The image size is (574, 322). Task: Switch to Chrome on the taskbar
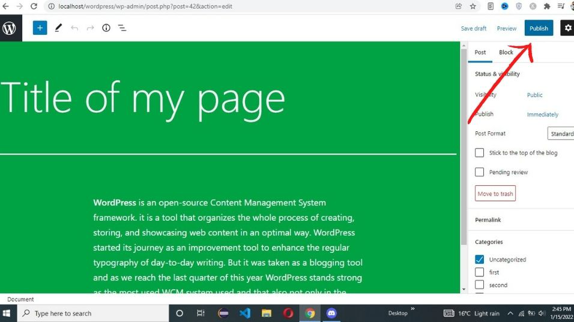tap(310, 313)
